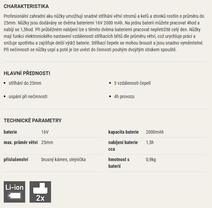Image resolution: width=212 pixels, height=208 pixels.
Task: Click the 2000mAh capacity value
Action: click(x=155, y=132)
